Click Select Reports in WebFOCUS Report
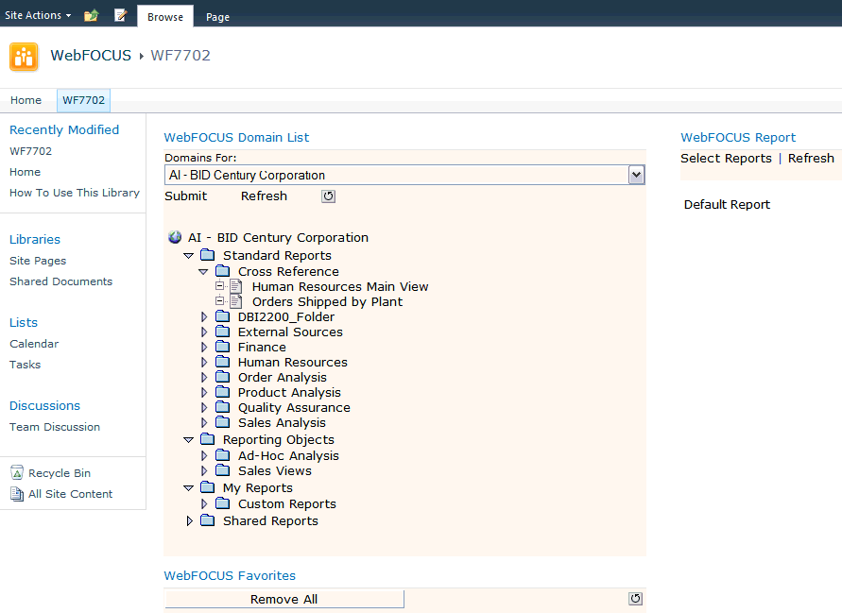 tap(726, 159)
